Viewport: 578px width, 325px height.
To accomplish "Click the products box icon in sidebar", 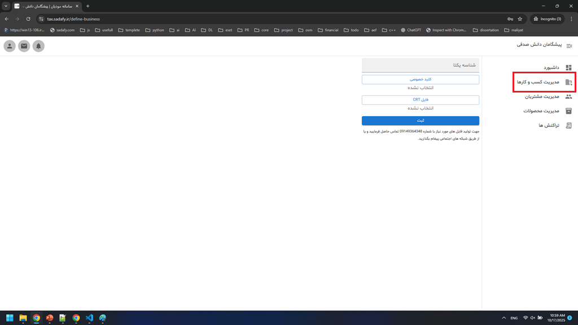I will click(x=568, y=111).
